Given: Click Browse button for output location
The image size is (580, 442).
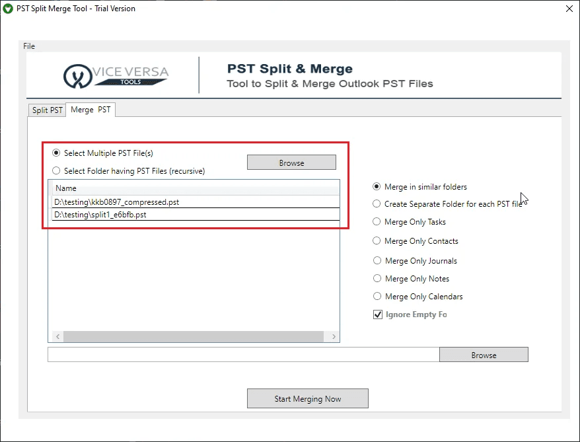Looking at the screenshot, I should point(484,355).
